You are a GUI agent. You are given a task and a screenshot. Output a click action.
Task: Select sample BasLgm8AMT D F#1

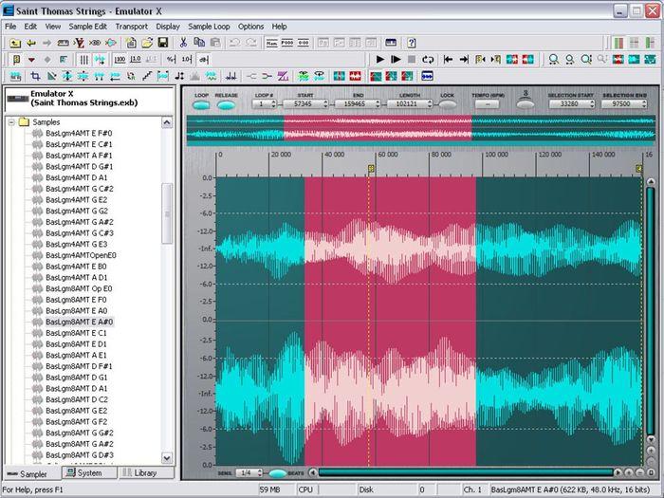click(79, 366)
